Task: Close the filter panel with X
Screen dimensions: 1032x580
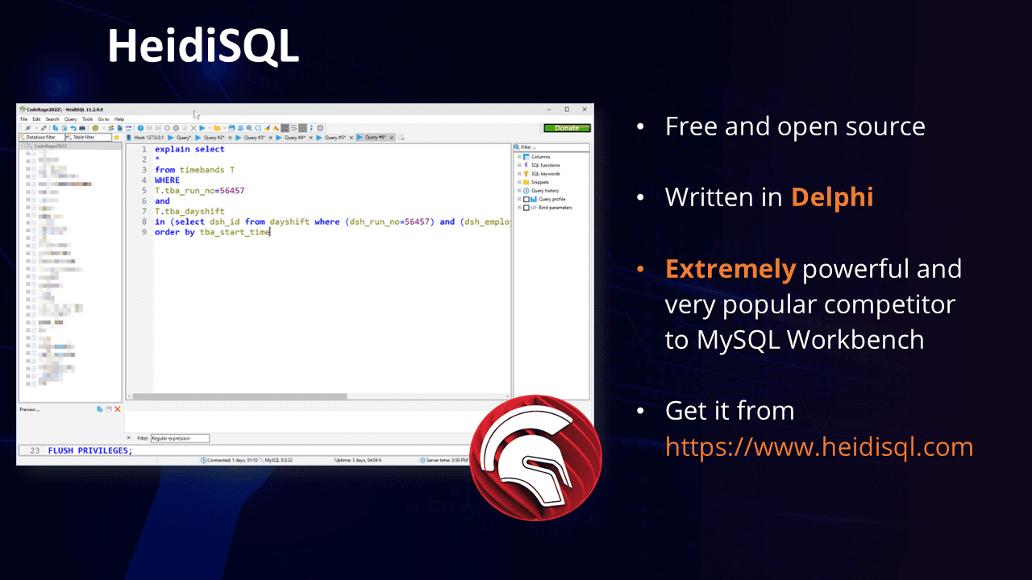Action: pyautogui.click(x=129, y=438)
